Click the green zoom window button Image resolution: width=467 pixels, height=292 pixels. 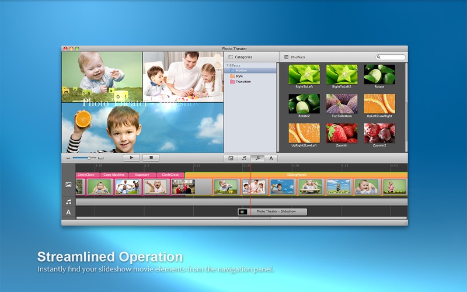(x=77, y=48)
